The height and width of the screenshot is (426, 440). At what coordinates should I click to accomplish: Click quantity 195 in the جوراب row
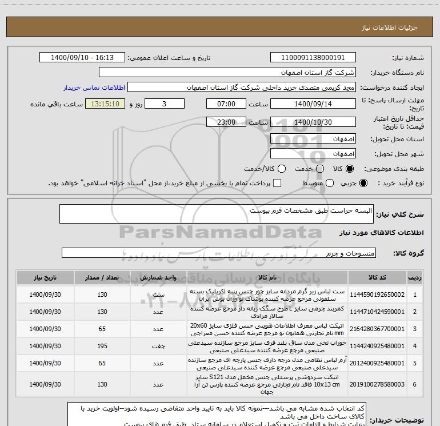102,346
